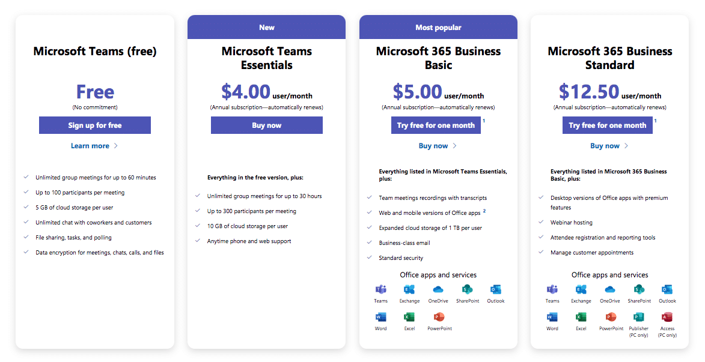Click the OneDrive icon in Business Standard
705x362 pixels.
(x=609, y=290)
